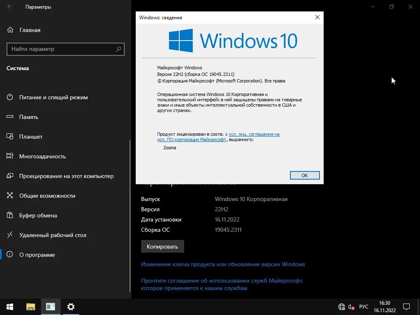The image size is (420, 315).
Task: Click the shared experiences icon beside Общие возможности
Action: click(10, 195)
